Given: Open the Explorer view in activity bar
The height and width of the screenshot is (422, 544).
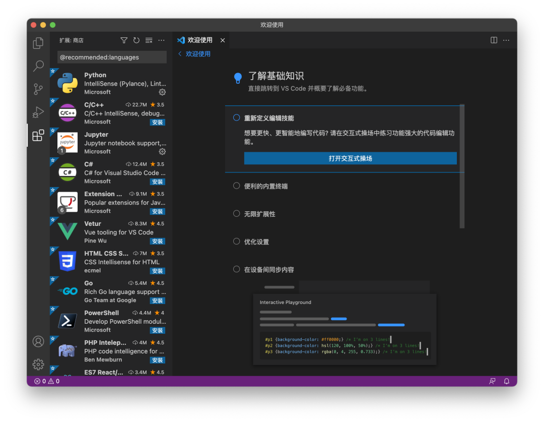Looking at the screenshot, I should tap(38, 43).
